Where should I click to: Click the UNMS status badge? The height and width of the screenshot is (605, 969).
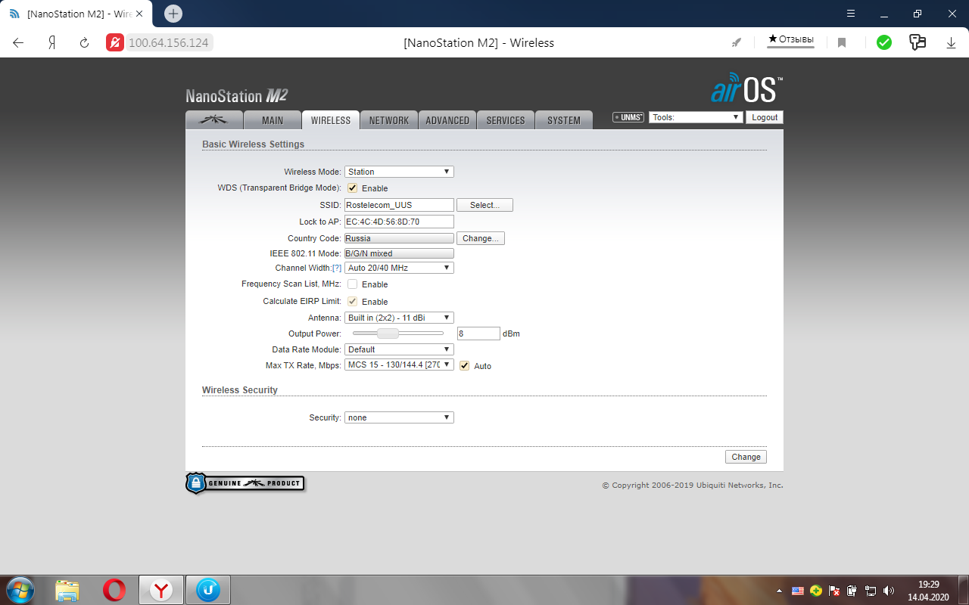628,117
